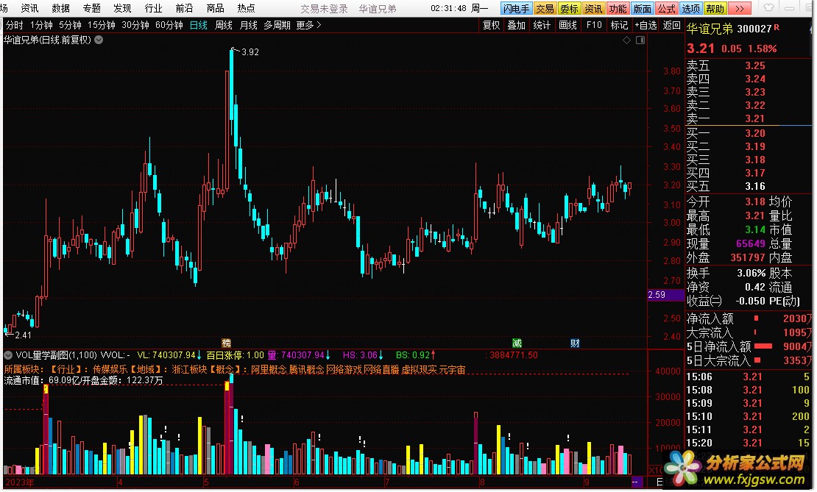Select the 周线 weekly tab
Viewport: 817px width, 492px height.
(224, 25)
